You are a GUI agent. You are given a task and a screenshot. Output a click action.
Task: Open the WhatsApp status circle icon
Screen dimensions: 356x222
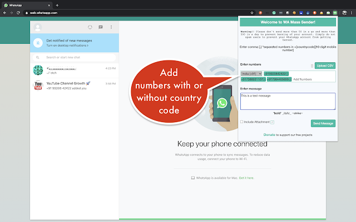(x=90, y=27)
